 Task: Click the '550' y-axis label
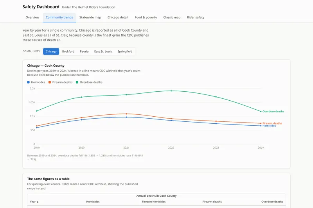click(x=33, y=130)
